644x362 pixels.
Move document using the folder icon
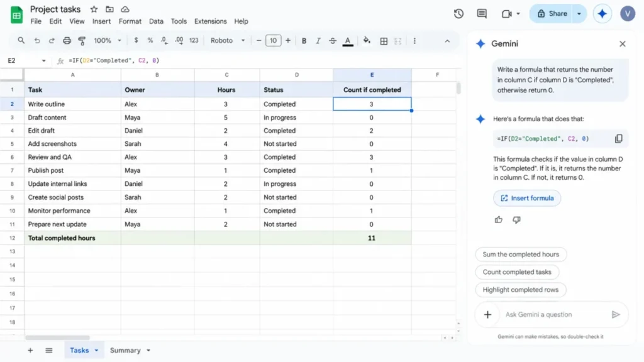point(109,9)
